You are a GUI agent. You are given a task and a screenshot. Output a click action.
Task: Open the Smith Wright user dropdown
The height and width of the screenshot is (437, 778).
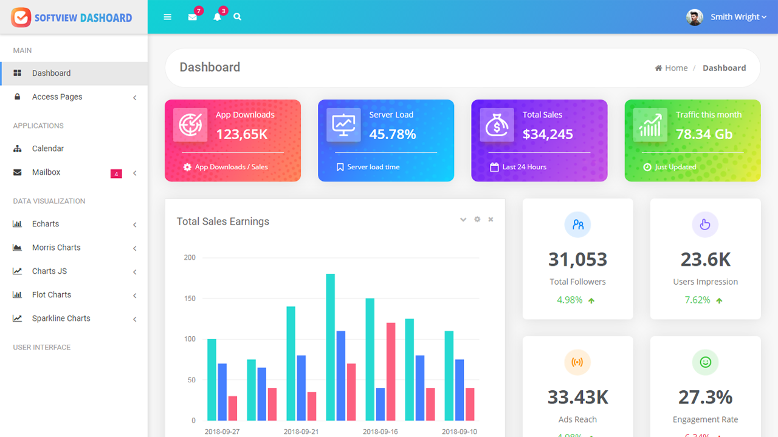click(727, 17)
